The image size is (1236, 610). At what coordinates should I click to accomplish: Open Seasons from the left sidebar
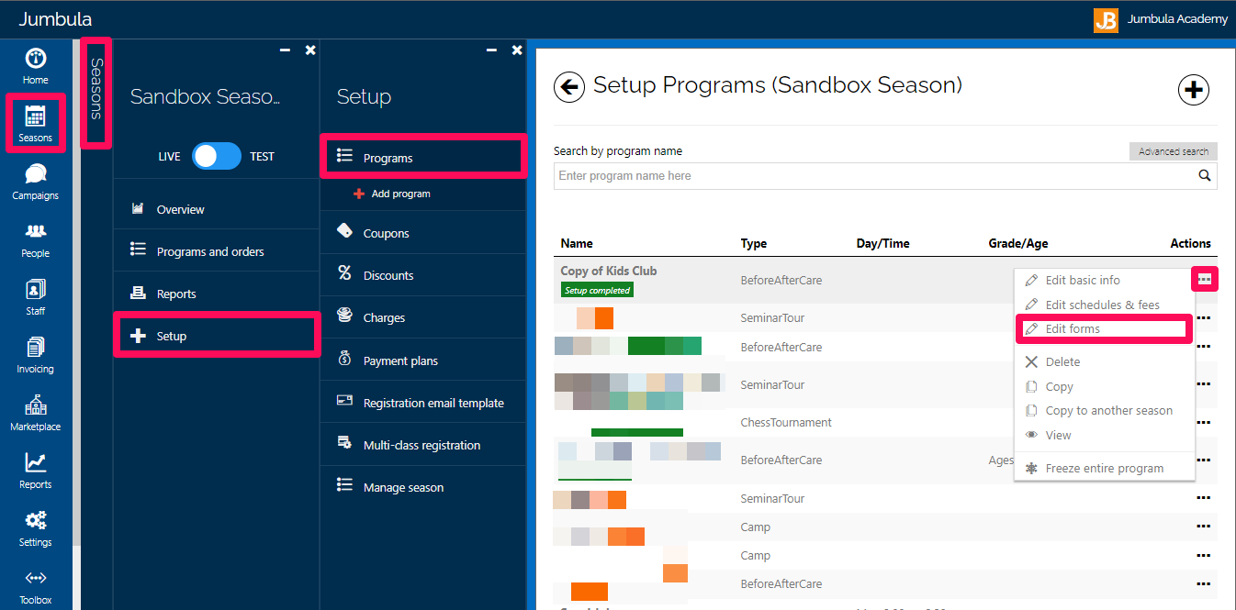(x=36, y=125)
